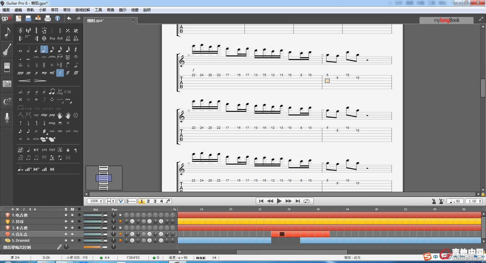486x263 pixels.
Task: Open the 1.00 playback speed dropdown
Action: [x=474, y=201]
